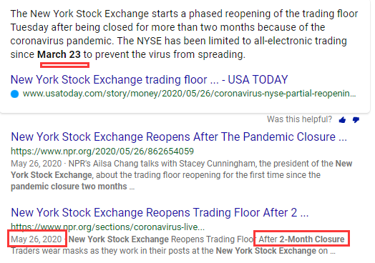Open the www.usatoday.com story URL
The image size is (375, 263).
pyautogui.click(x=189, y=94)
